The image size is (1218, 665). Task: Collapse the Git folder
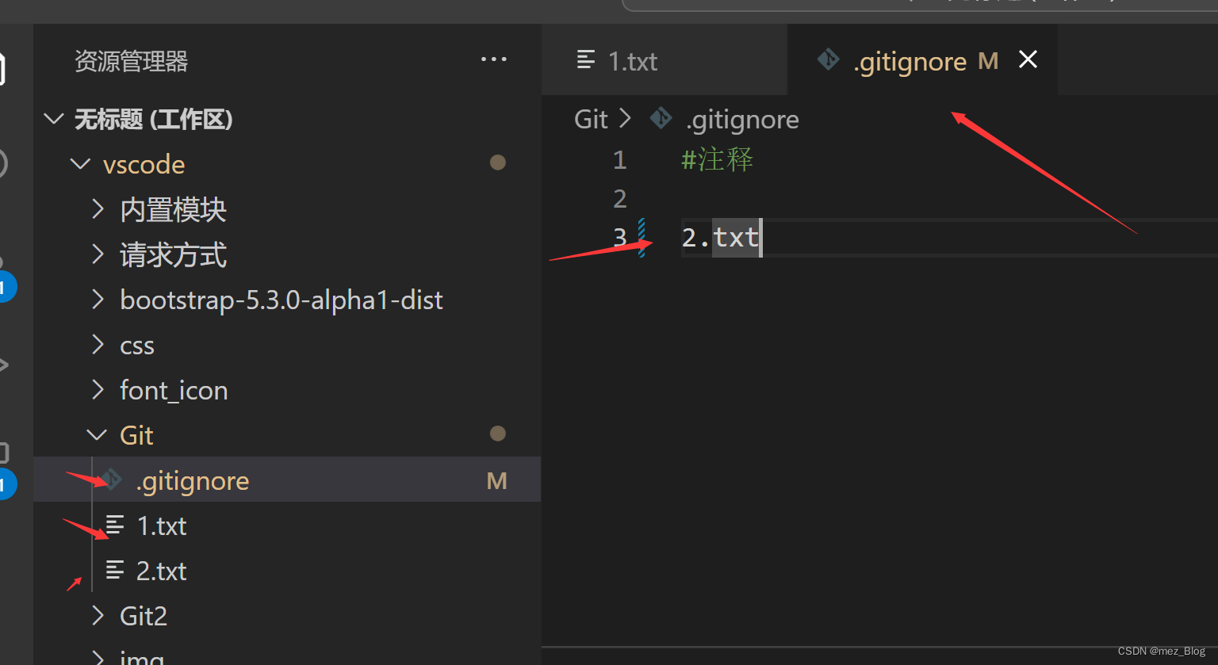point(97,435)
